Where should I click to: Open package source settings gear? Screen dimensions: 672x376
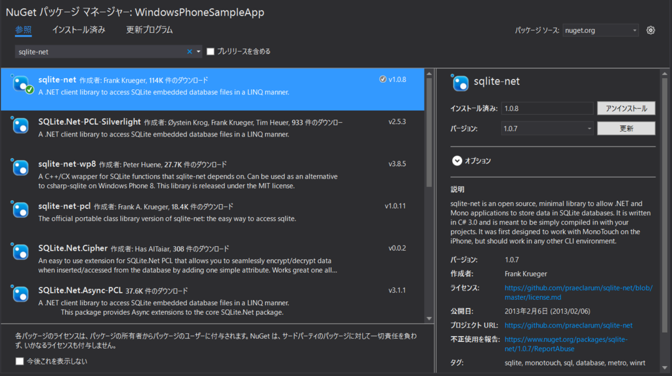(x=650, y=30)
